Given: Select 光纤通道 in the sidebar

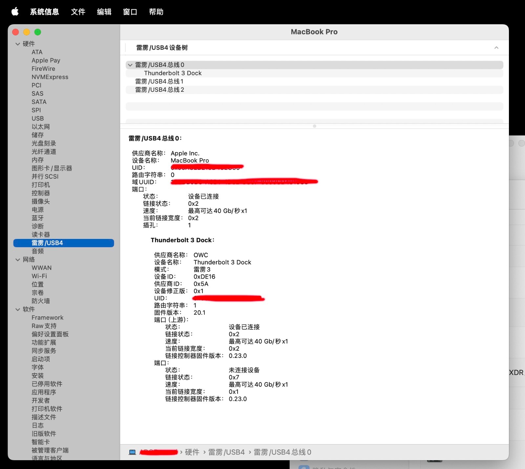Looking at the screenshot, I should (44, 152).
